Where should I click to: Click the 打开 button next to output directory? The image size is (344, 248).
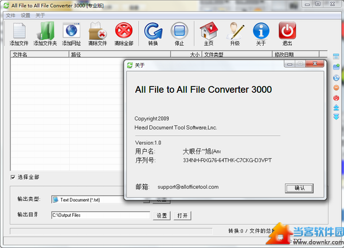182,215
